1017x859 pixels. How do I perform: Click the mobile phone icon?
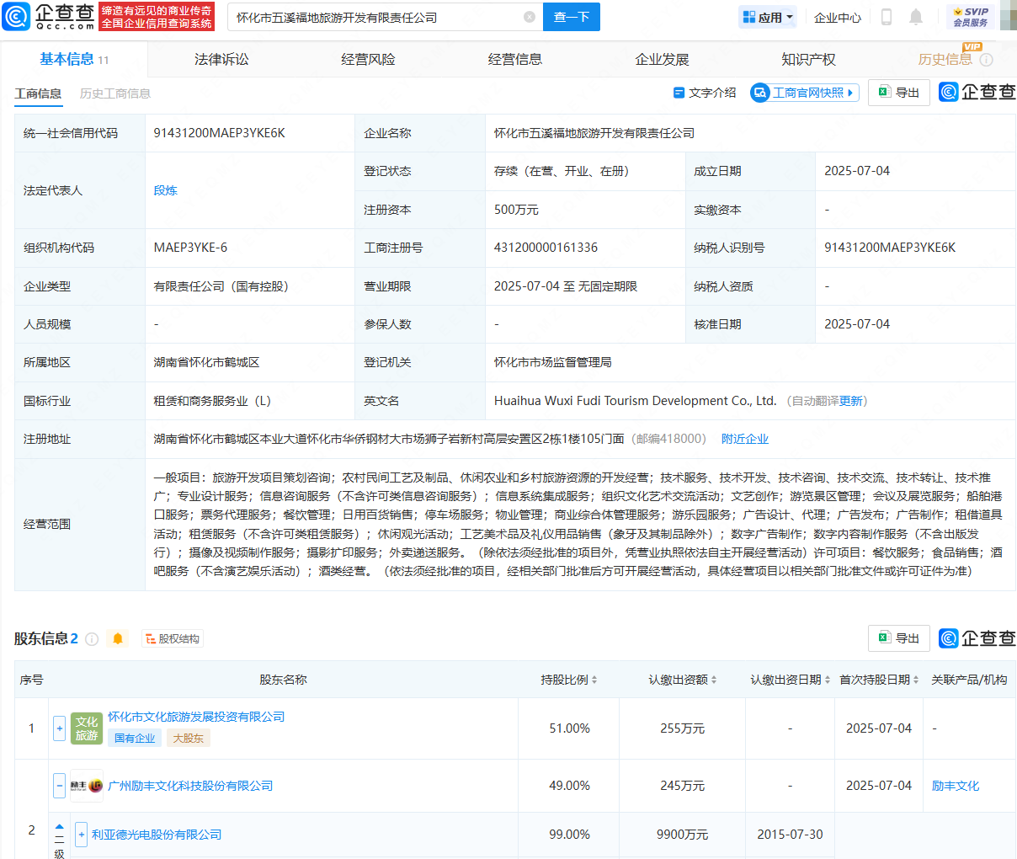coord(887,17)
